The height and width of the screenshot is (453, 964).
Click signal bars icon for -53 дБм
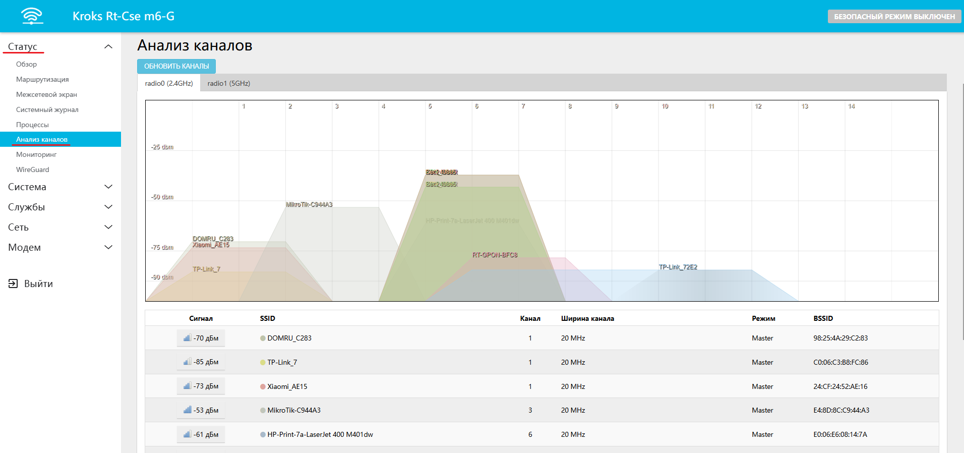[x=187, y=410]
